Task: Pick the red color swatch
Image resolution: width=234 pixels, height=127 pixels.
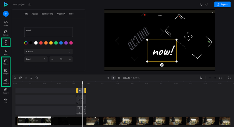Action: tap(41, 43)
